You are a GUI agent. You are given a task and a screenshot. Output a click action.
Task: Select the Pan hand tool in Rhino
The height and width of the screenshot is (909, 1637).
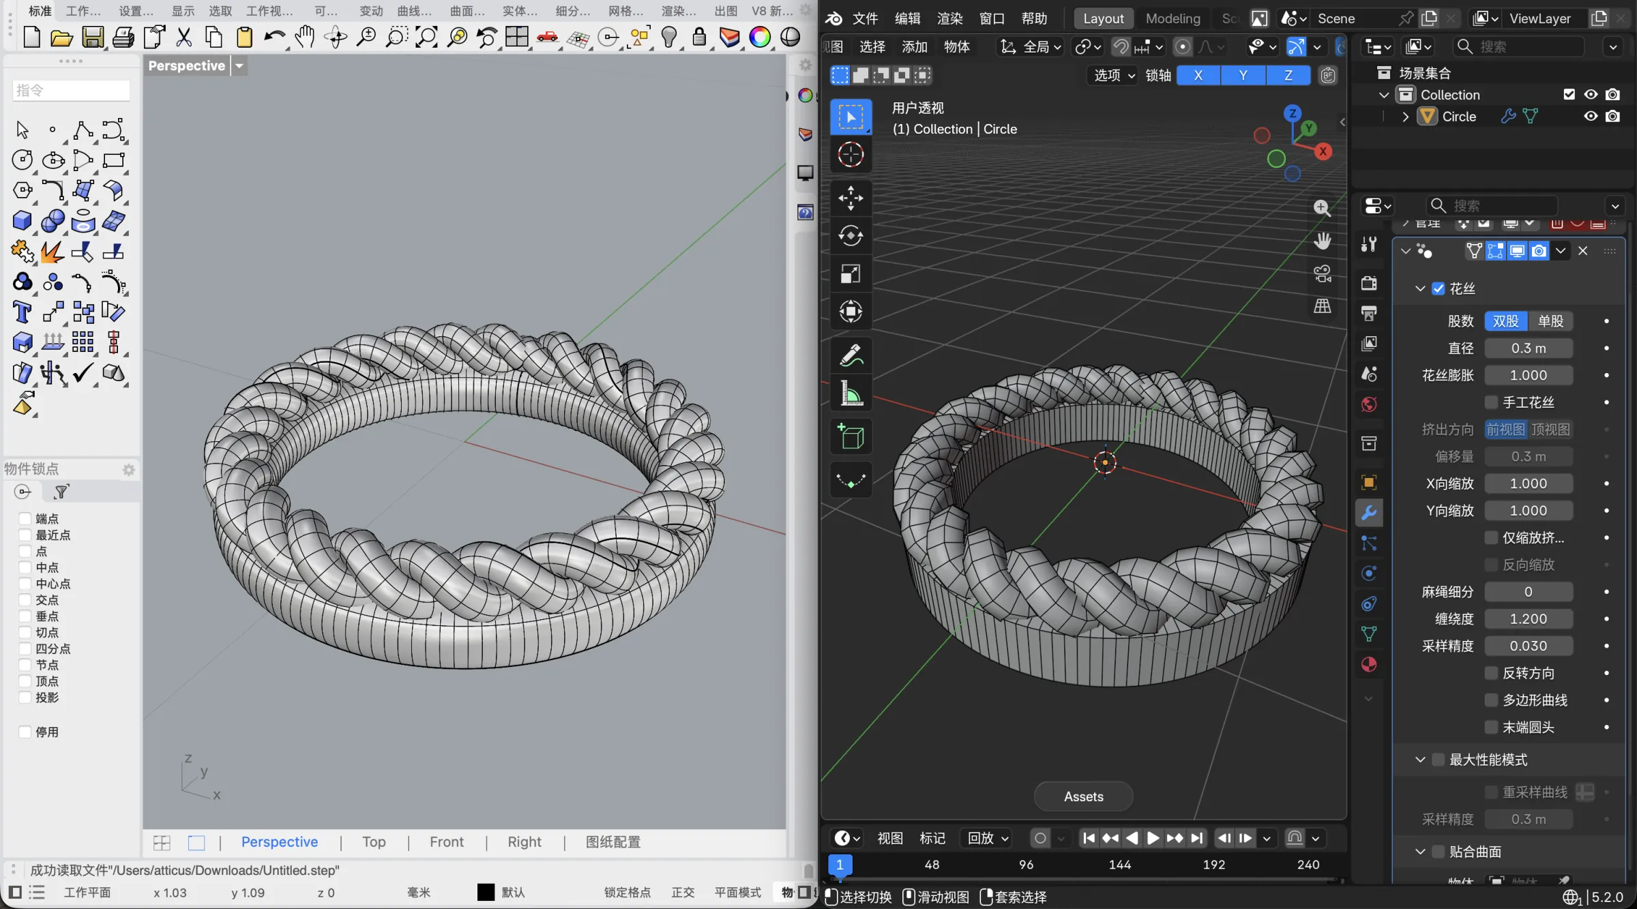305,37
